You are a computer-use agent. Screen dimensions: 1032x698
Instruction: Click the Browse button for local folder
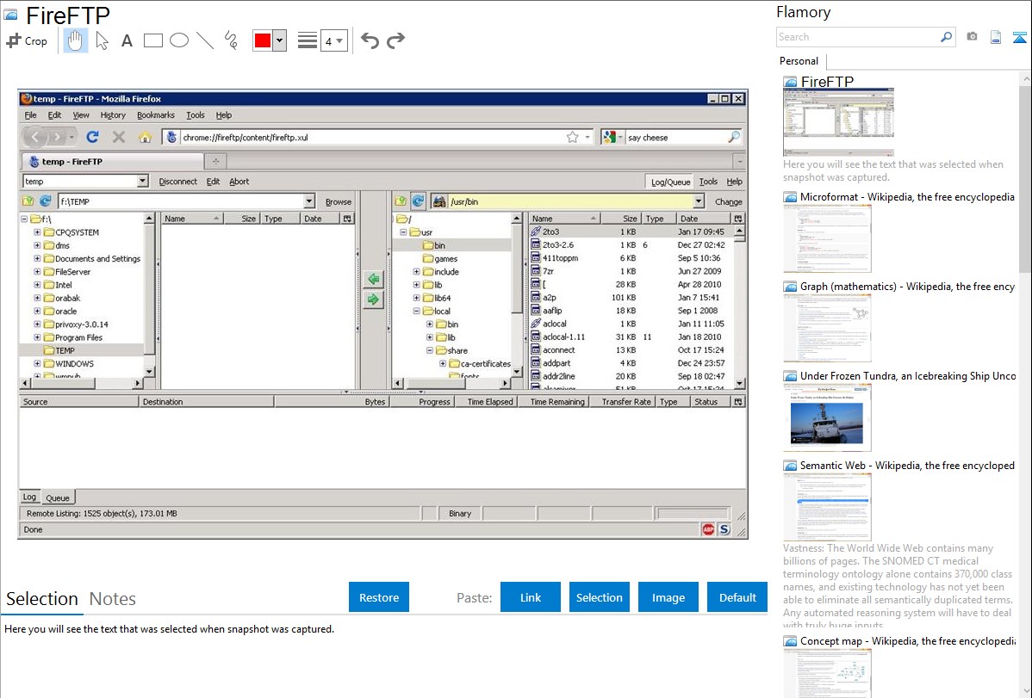[339, 202]
